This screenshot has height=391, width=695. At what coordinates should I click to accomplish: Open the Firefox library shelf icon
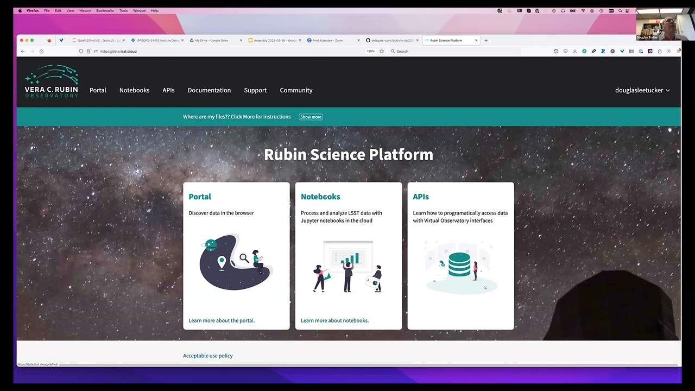pos(631,51)
